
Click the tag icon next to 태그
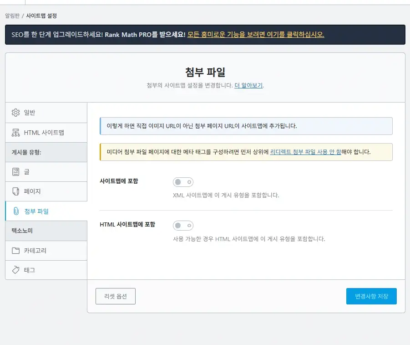16,270
